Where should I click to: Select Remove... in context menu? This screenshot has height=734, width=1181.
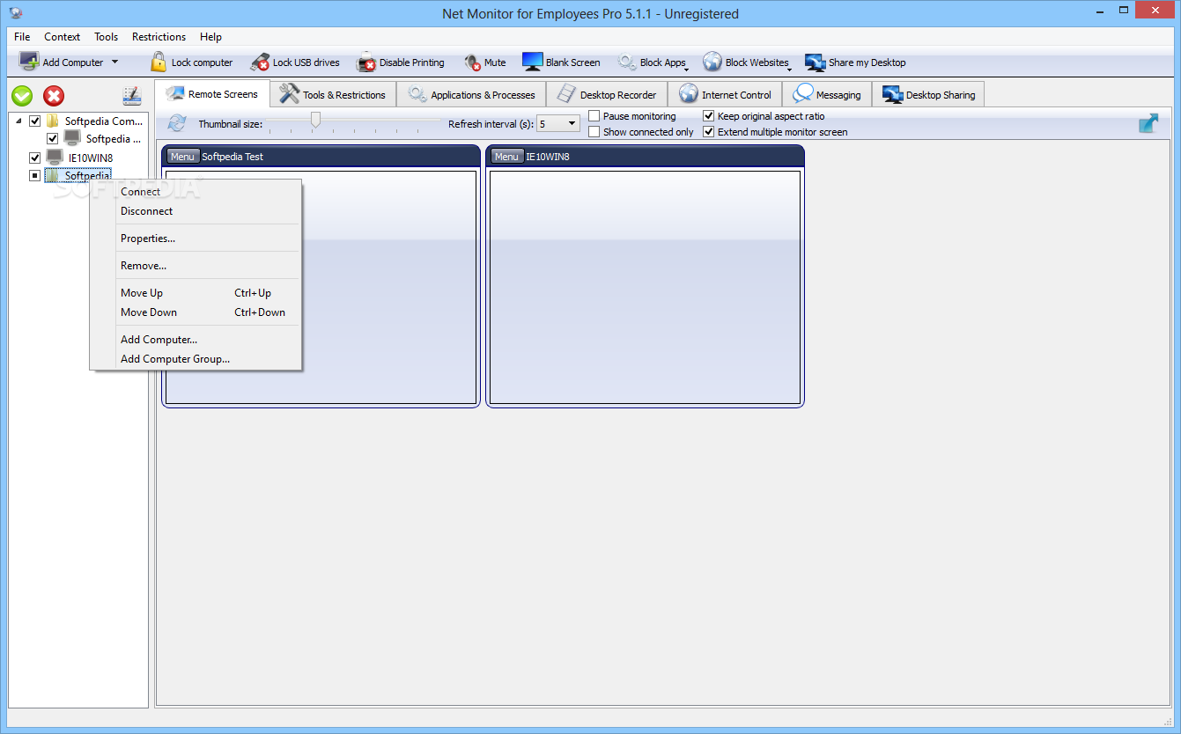pyautogui.click(x=196, y=266)
